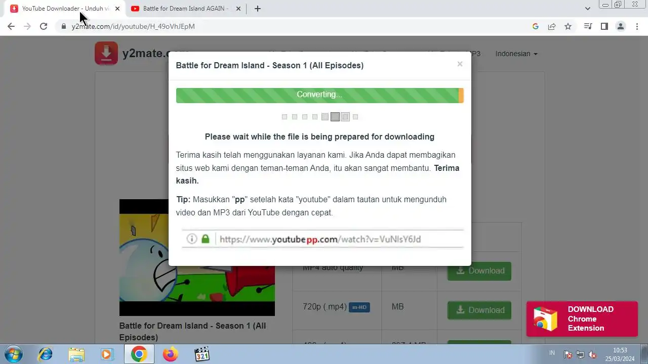
Task: Click the network tray icon
Action: [580, 355]
